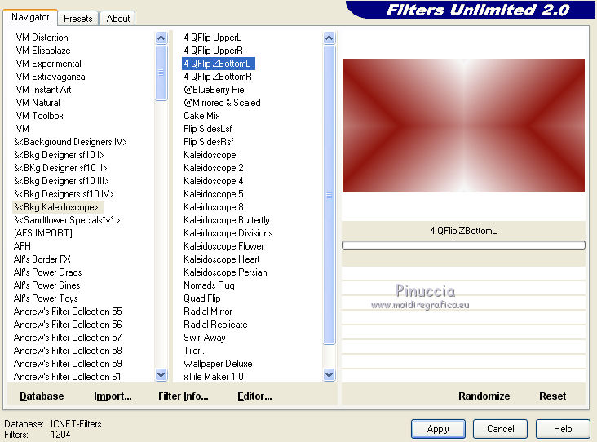Select VM Instant Art category

pos(43,90)
